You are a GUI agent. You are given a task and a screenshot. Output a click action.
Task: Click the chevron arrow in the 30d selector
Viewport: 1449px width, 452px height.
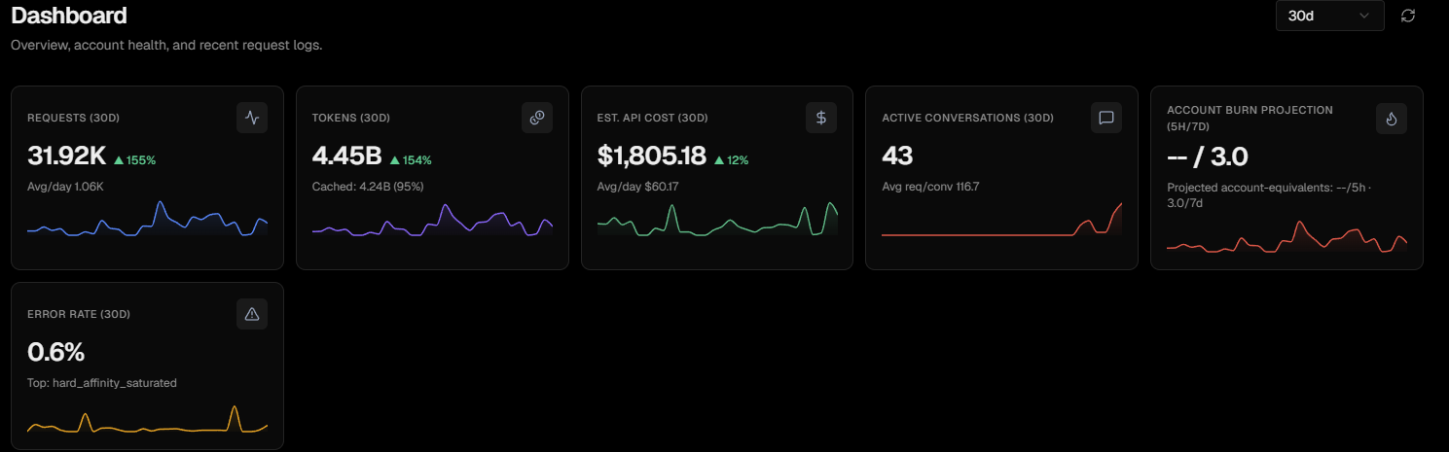coord(1363,16)
